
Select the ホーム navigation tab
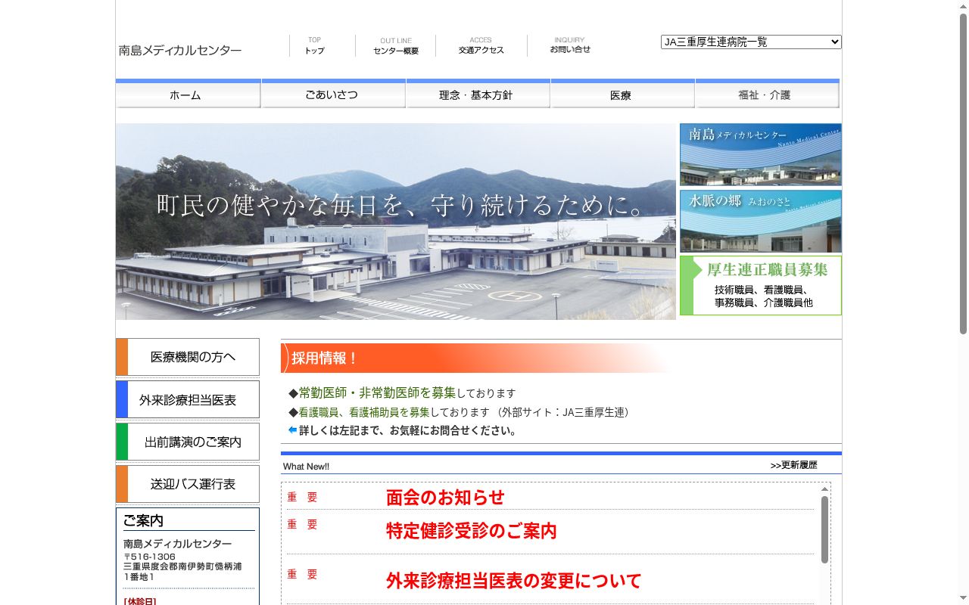[x=189, y=94]
